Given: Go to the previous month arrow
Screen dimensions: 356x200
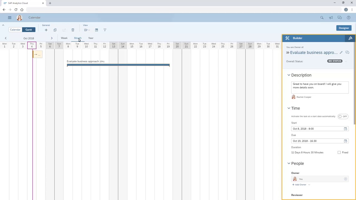Looking at the screenshot, I should pyautogui.click(x=6, y=38).
